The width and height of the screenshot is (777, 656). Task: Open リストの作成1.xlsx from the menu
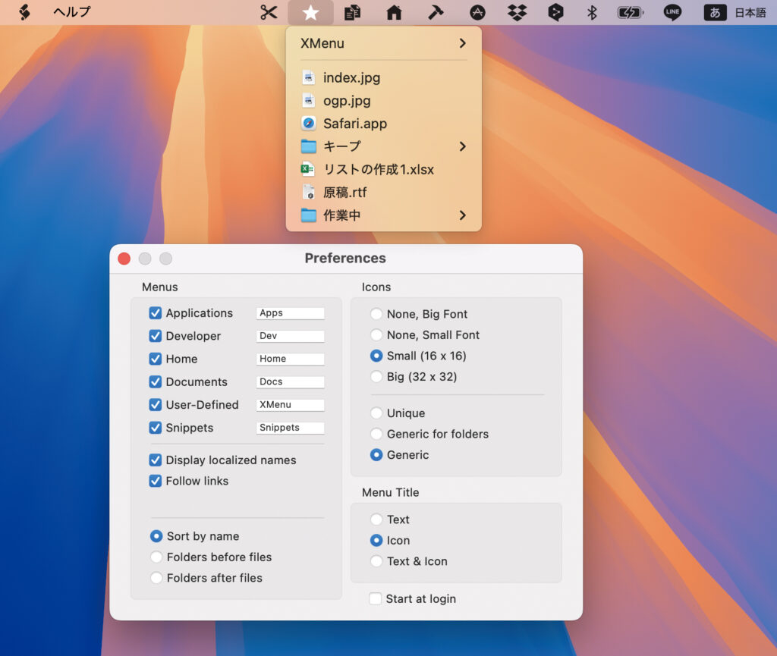(383, 169)
